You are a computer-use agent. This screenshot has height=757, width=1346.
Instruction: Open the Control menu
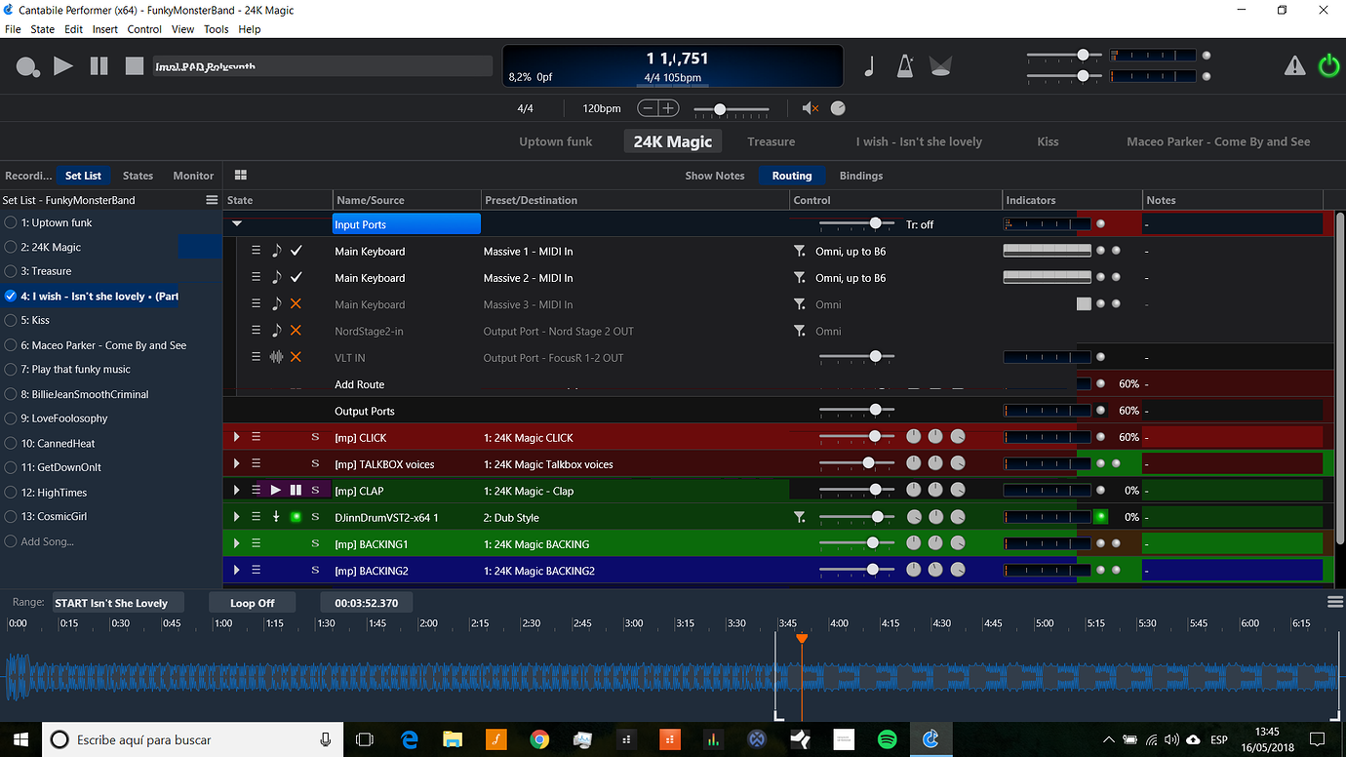point(144,29)
